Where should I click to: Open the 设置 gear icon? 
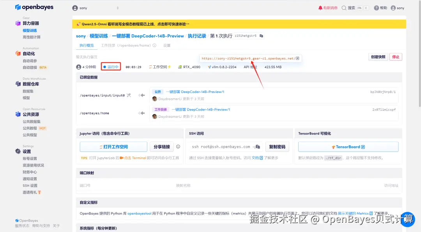[18, 152]
